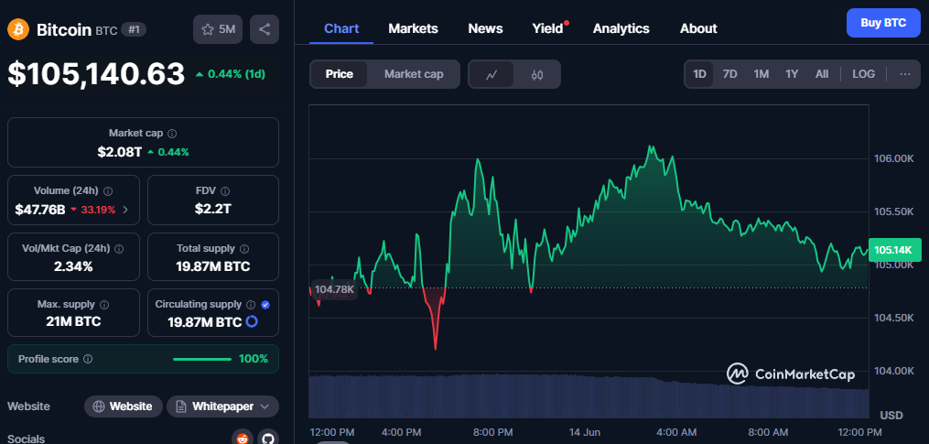The image size is (929, 444).
Task: Click Volume (24h) info icon
Action: [108, 191]
